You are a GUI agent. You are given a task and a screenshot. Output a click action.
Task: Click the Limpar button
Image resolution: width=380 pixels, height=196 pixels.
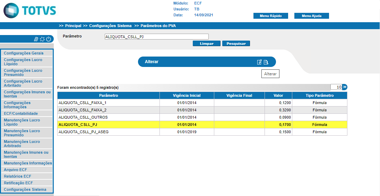[x=207, y=43]
